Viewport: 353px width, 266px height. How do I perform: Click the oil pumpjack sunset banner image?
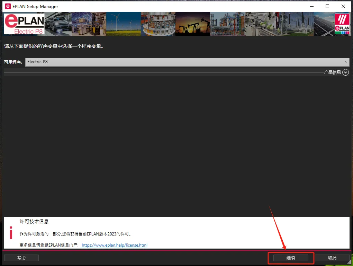tap(193, 24)
